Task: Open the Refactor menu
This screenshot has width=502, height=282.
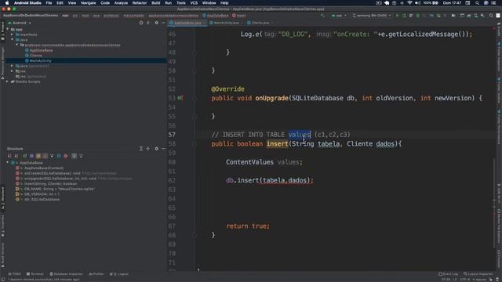Action: coord(140,3)
